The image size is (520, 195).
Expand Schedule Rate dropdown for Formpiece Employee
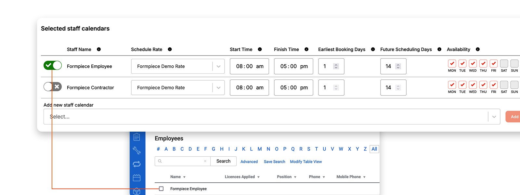click(x=218, y=66)
